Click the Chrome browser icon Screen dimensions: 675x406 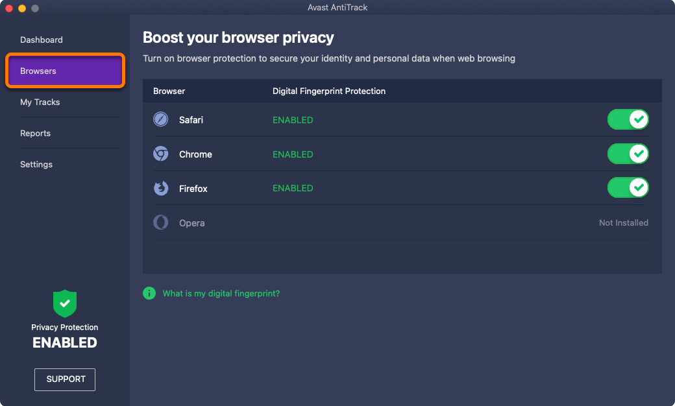[161, 154]
